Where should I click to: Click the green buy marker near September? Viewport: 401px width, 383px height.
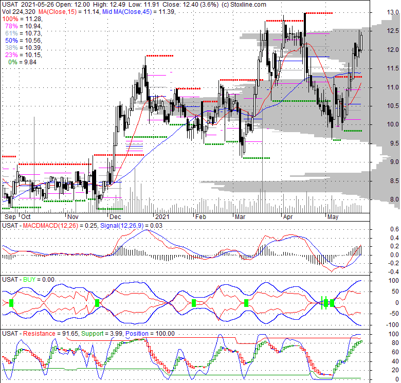11,303
